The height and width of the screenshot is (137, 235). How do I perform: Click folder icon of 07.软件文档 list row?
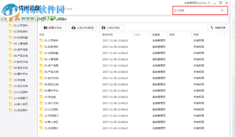[x=41, y=78]
